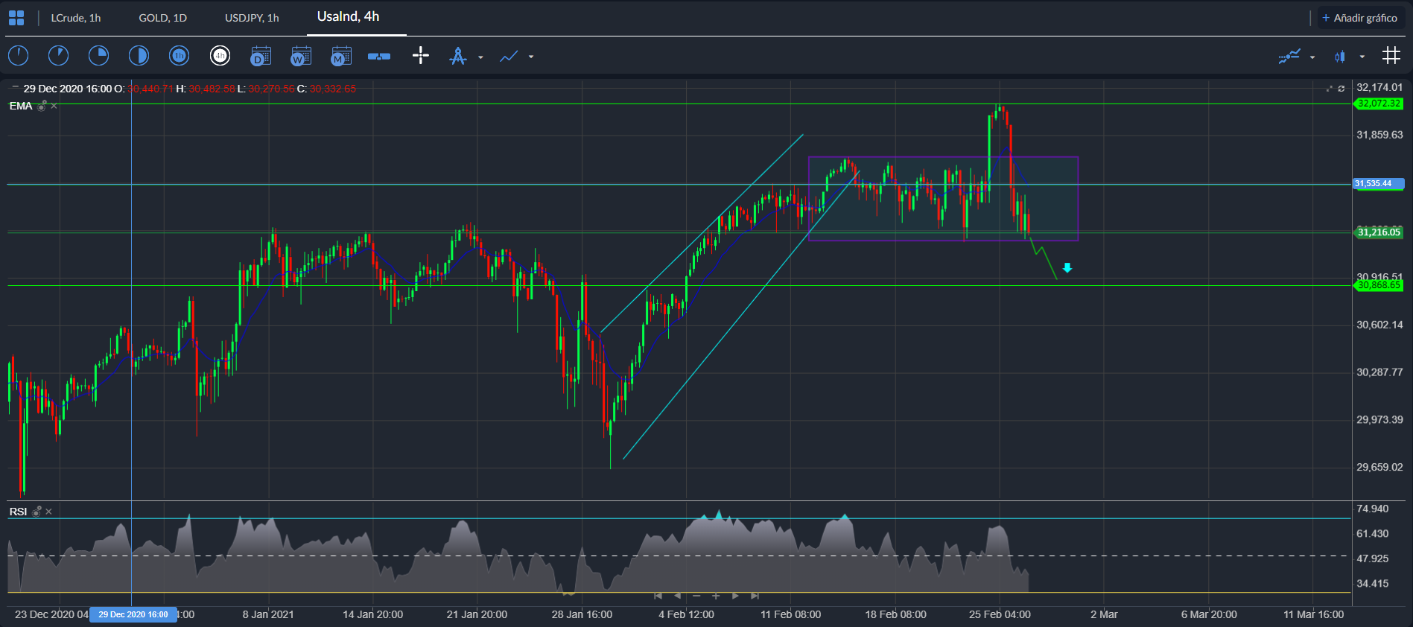Toggle the grid layout icon
Image resolution: width=1413 pixels, height=627 pixels.
coord(1391,56)
